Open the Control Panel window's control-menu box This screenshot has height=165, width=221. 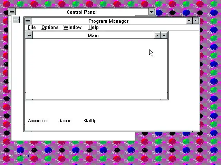[x=12, y=12]
